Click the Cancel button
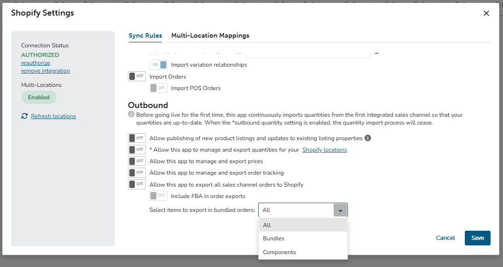 pos(445,238)
